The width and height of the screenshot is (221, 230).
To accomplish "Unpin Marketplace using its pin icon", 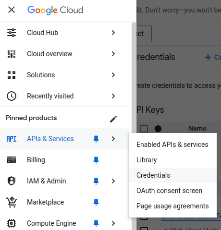I will [x=96, y=202].
